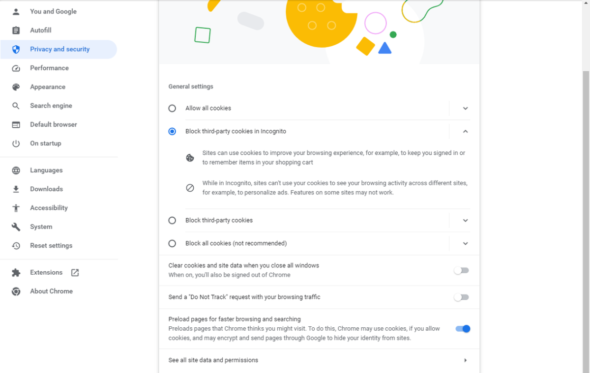This screenshot has height=373, width=590.
Task: Disable the Preload pages toggle
Action: tap(463, 329)
